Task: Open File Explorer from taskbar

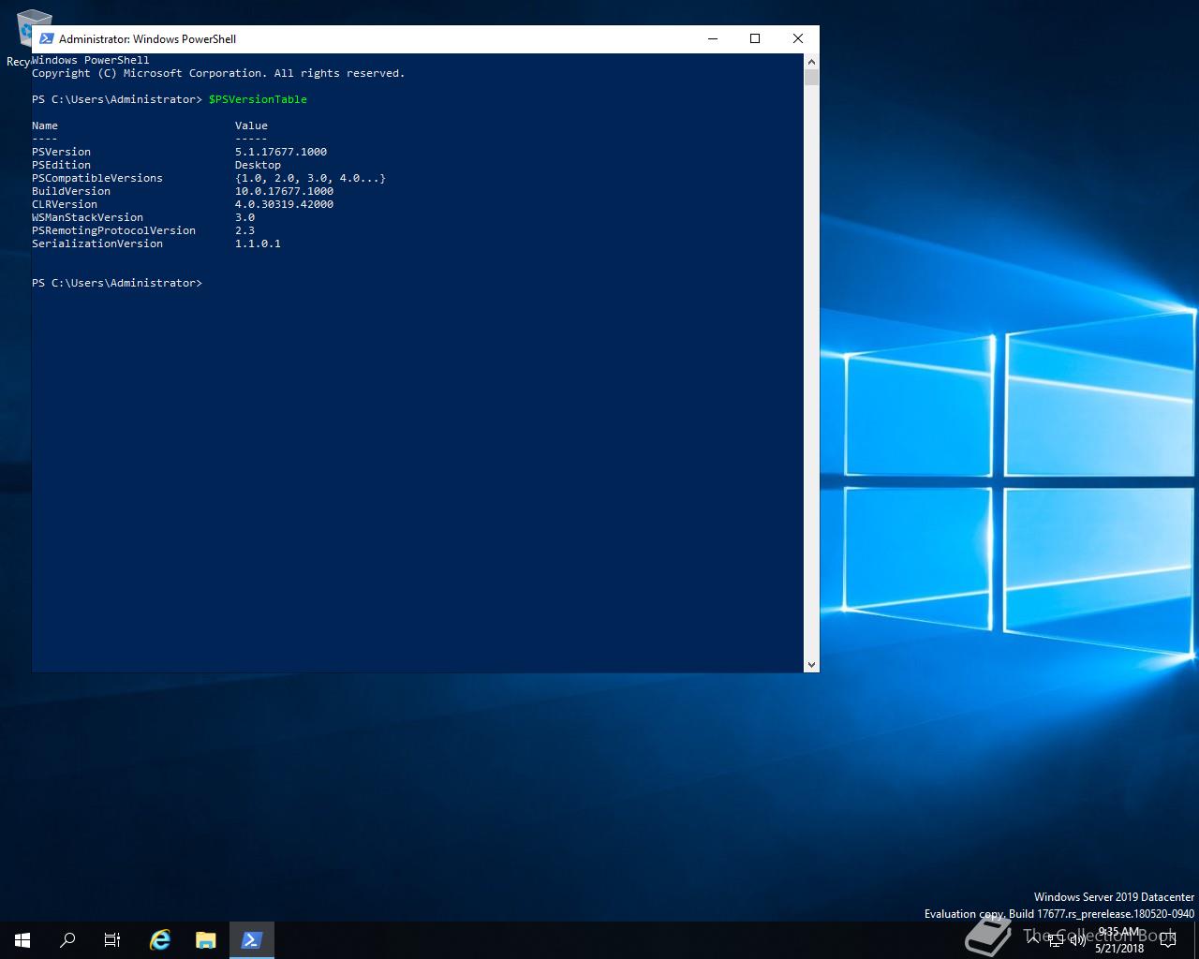Action: click(206, 940)
